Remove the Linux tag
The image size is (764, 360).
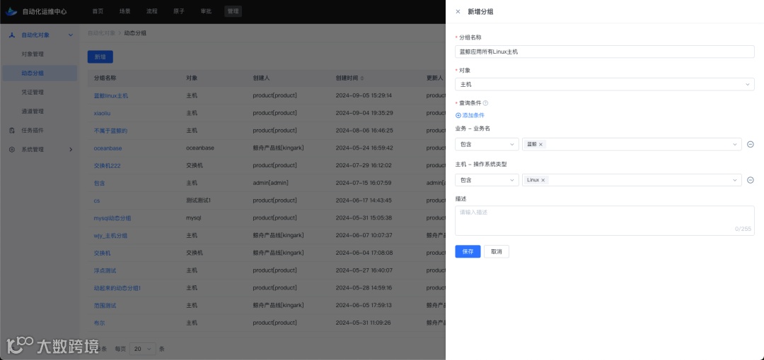click(542, 180)
